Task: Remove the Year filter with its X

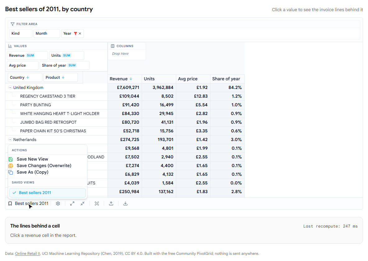Action: pyautogui.click(x=80, y=33)
